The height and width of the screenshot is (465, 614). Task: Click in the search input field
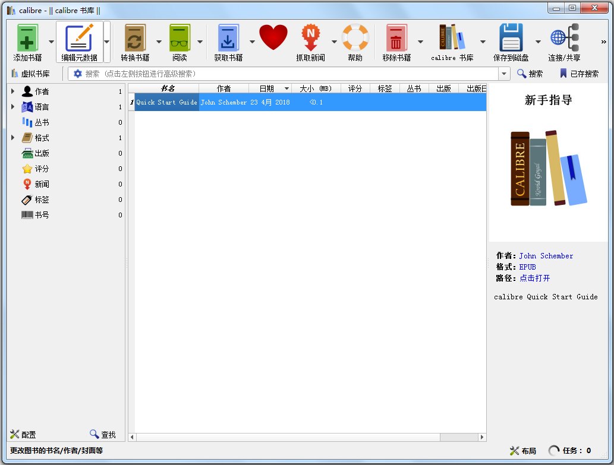click(289, 74)
